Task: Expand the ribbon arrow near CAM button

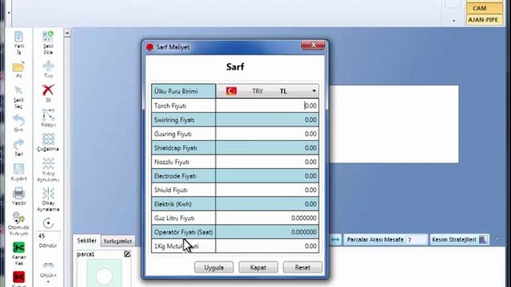Action: 454,21
